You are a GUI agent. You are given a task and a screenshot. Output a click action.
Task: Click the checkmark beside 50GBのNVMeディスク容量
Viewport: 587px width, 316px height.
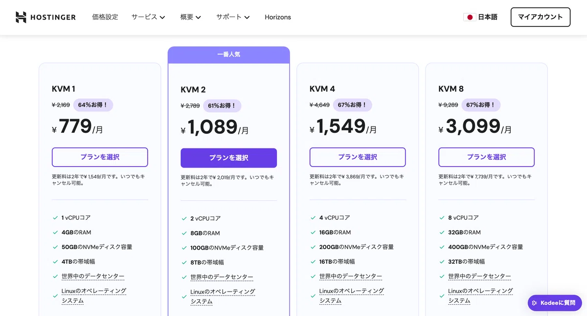pyautogui.click(x=55, y=247)
